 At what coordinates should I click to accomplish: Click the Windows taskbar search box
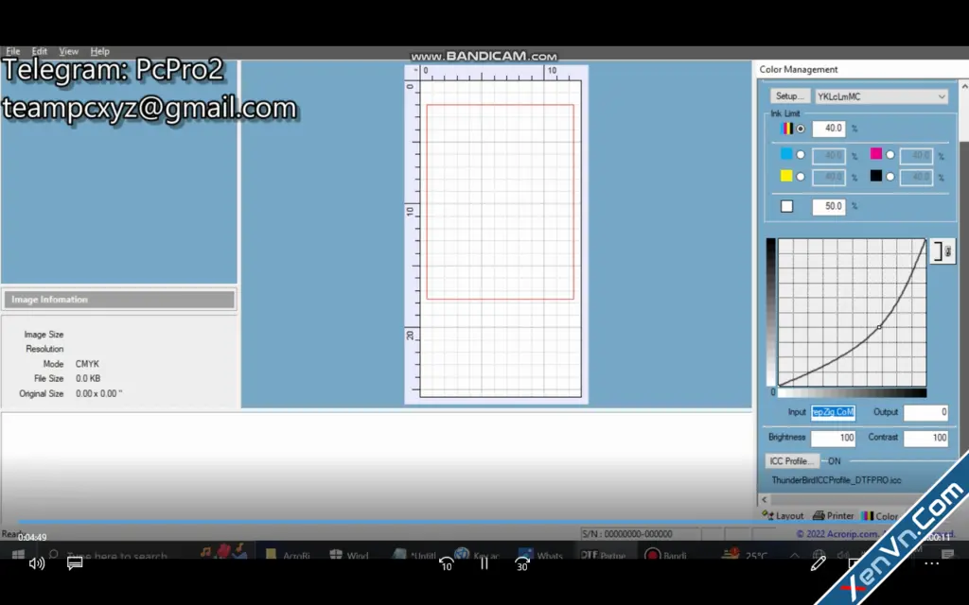(x=117, y=556)
